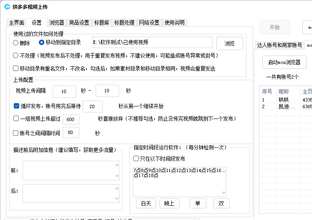312x220 pixels.
Task: Click up arrow of 前 text box scrollbar
Action: click(117, 165)
